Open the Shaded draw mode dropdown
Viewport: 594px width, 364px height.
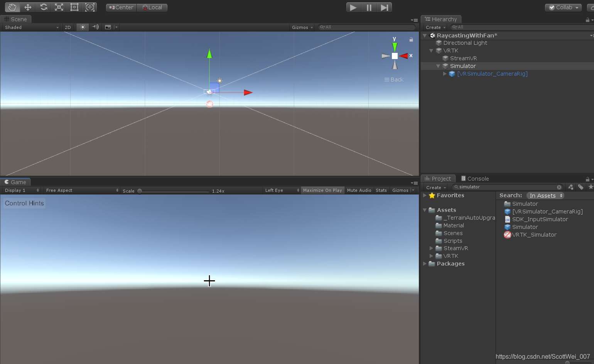click(31, 27)
